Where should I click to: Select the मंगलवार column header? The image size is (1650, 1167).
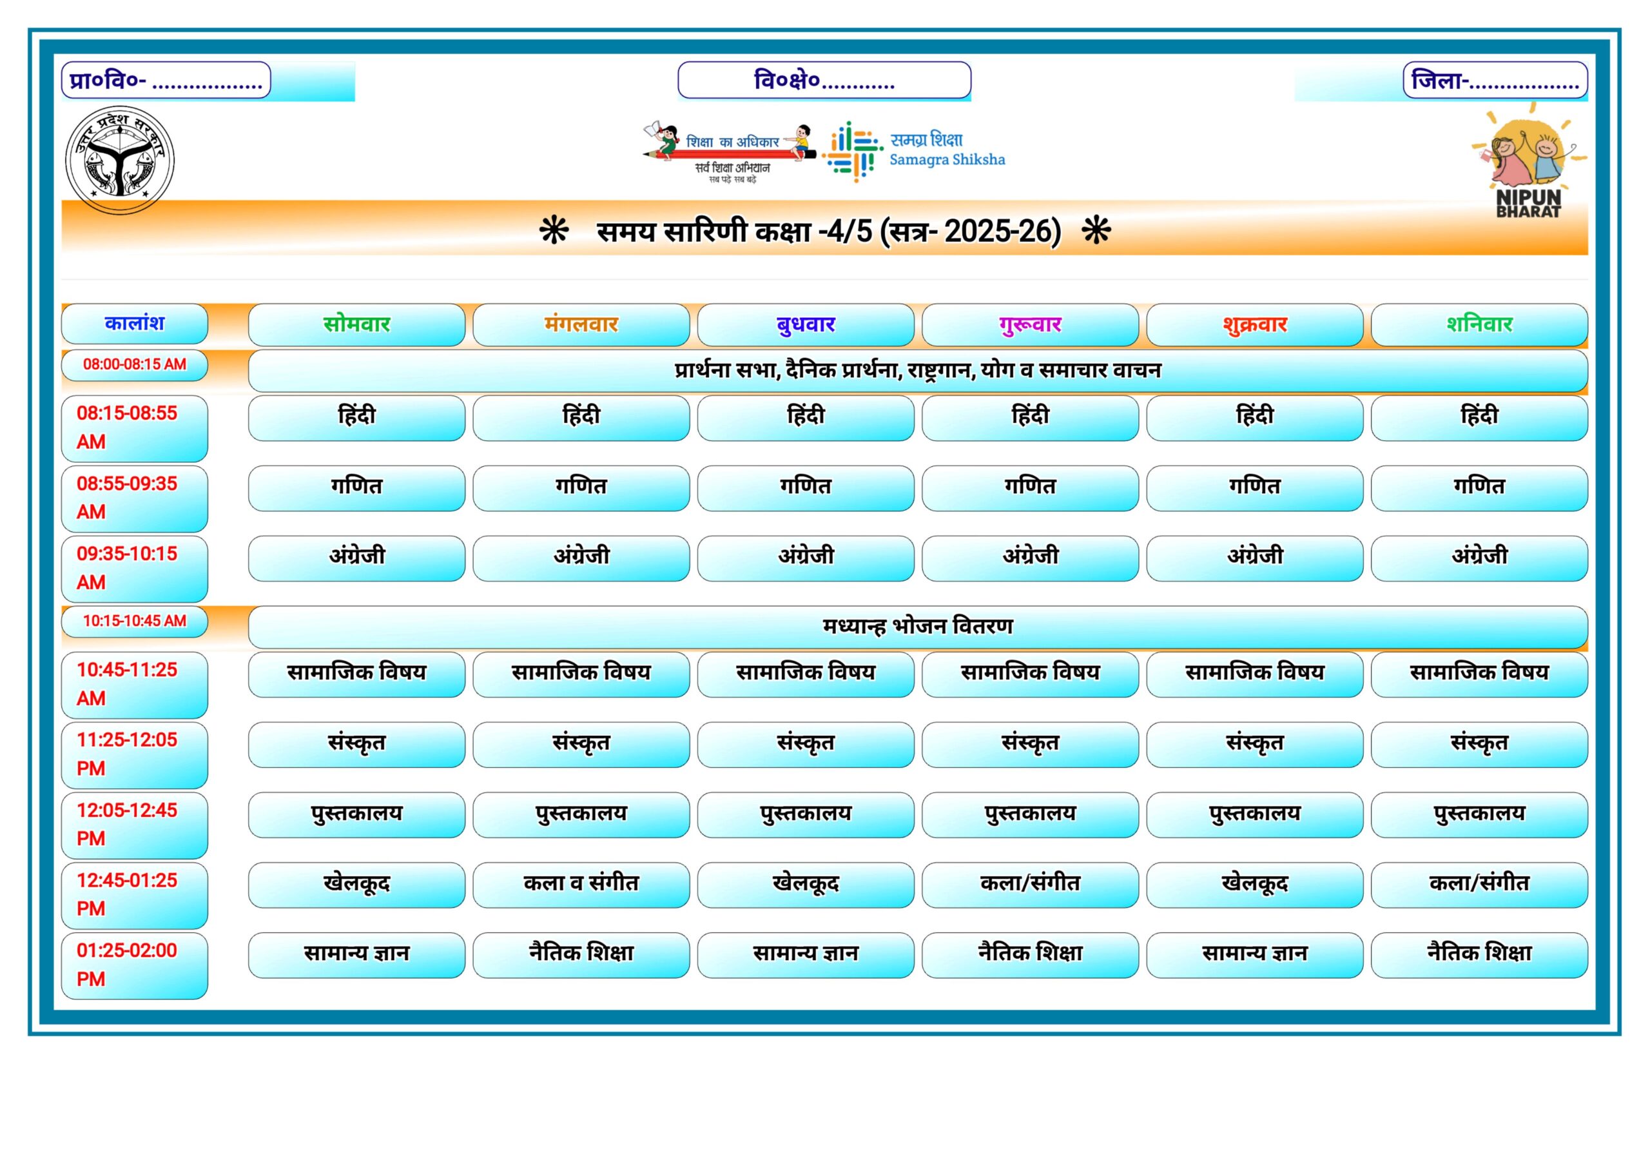581,325
